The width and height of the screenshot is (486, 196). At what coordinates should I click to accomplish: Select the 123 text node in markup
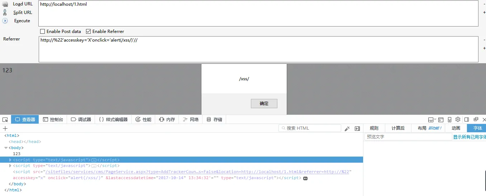pyautogui.click(x=16, y=154)
